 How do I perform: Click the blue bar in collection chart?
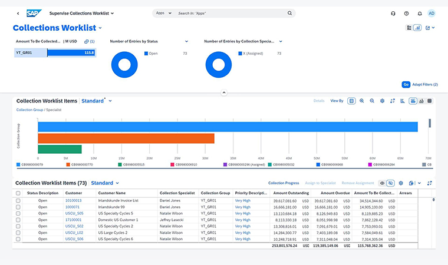[x=228, y=127]
